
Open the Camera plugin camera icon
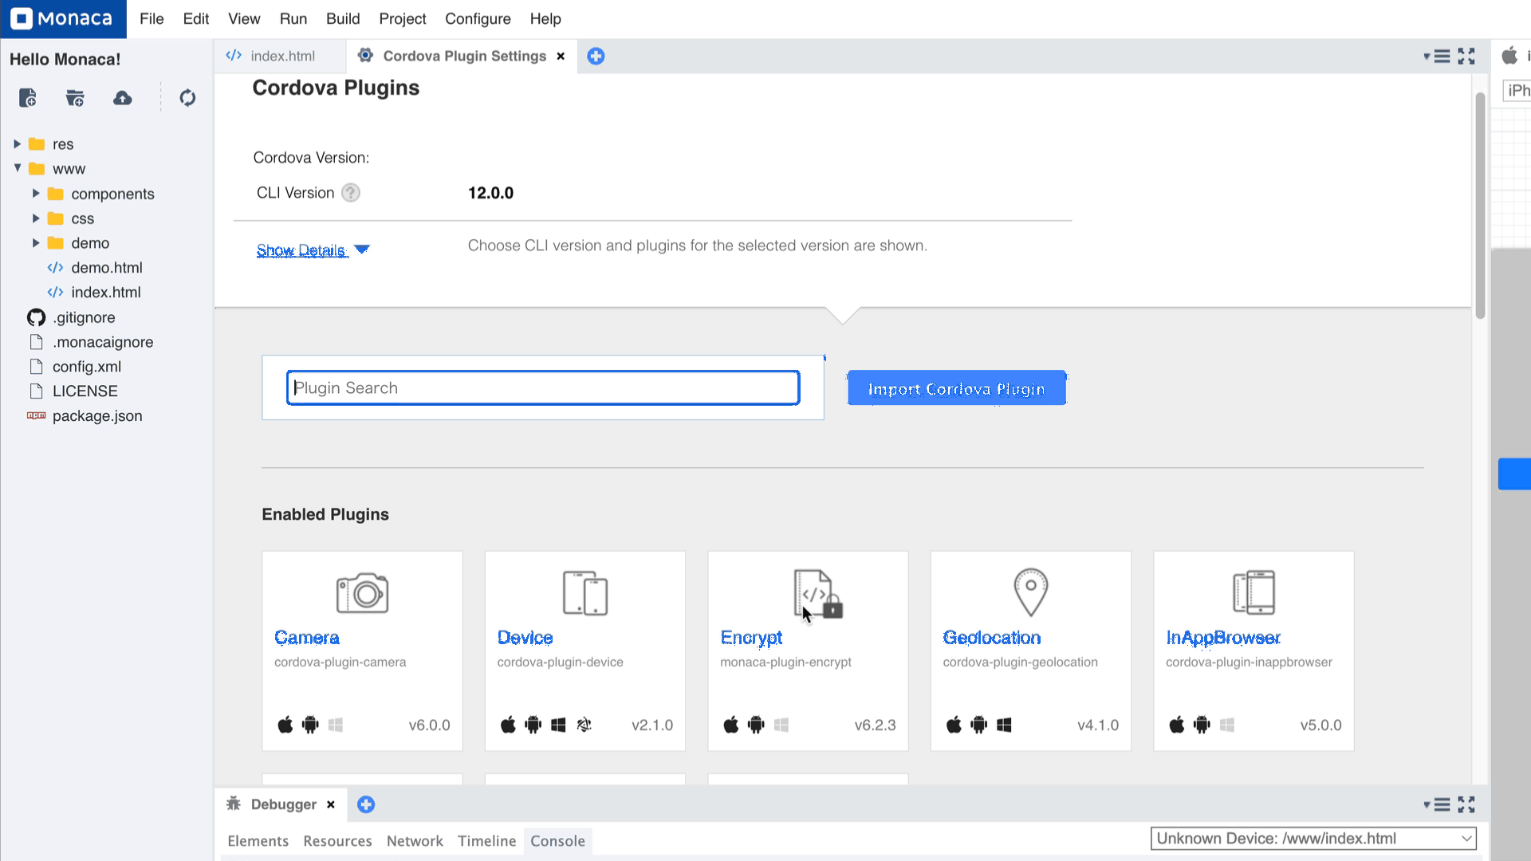(362, 592)
